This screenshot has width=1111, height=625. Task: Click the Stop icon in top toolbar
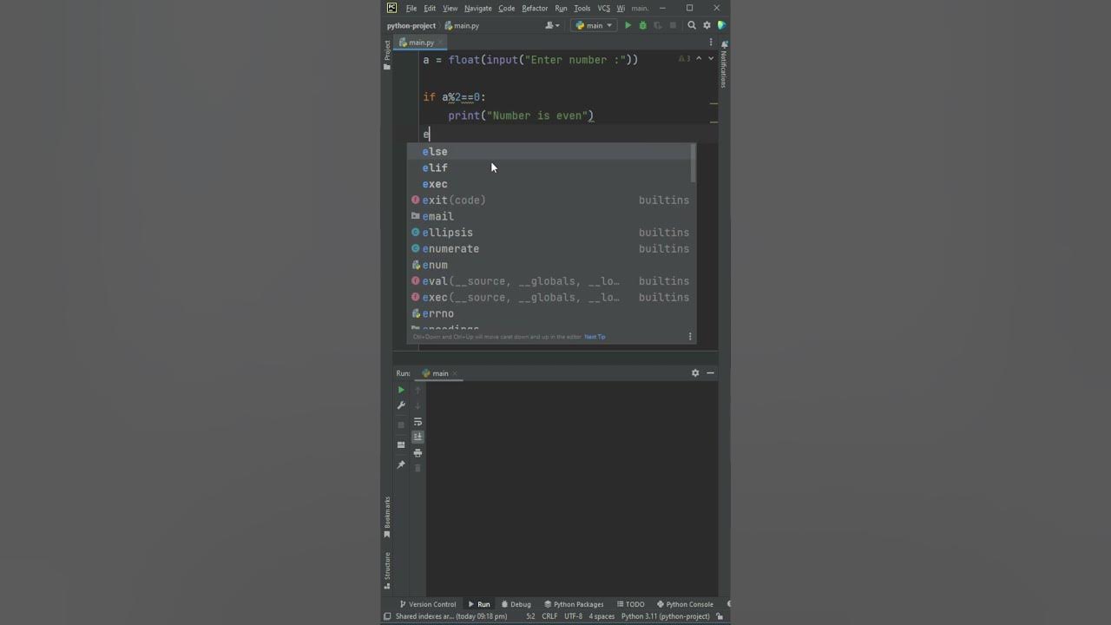click(673, 25)
